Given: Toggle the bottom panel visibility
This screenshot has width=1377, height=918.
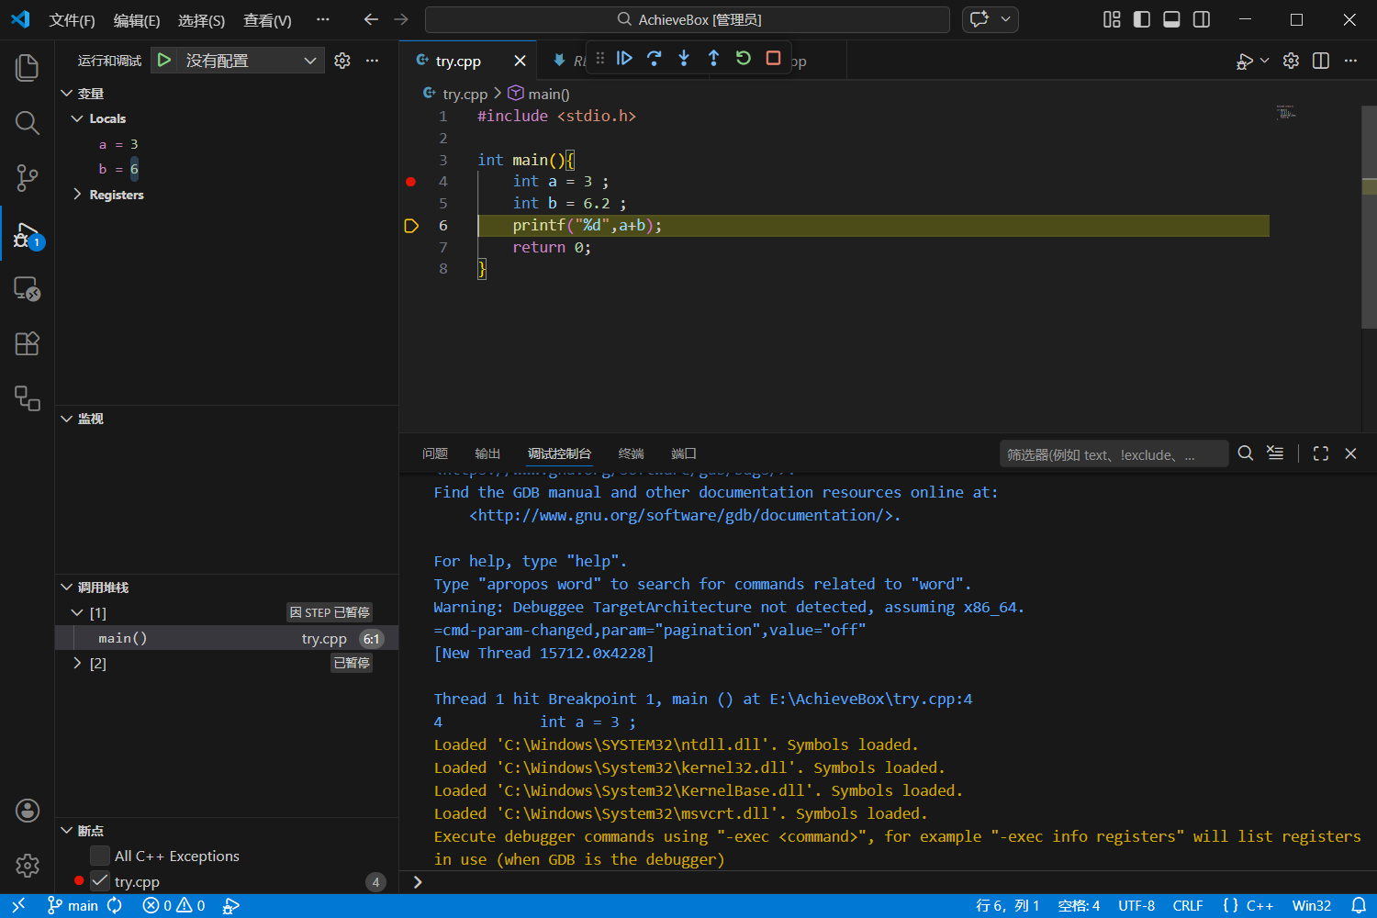Looking at the screenshot, I should [x=1171, y=19].
